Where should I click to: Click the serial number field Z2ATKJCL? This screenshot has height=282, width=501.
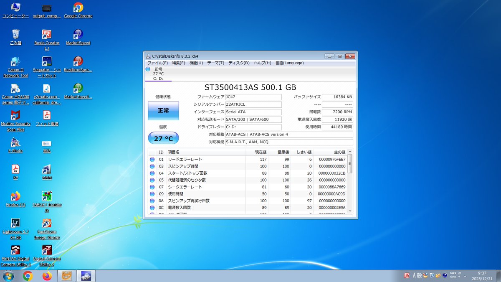(x=253, y=104)
